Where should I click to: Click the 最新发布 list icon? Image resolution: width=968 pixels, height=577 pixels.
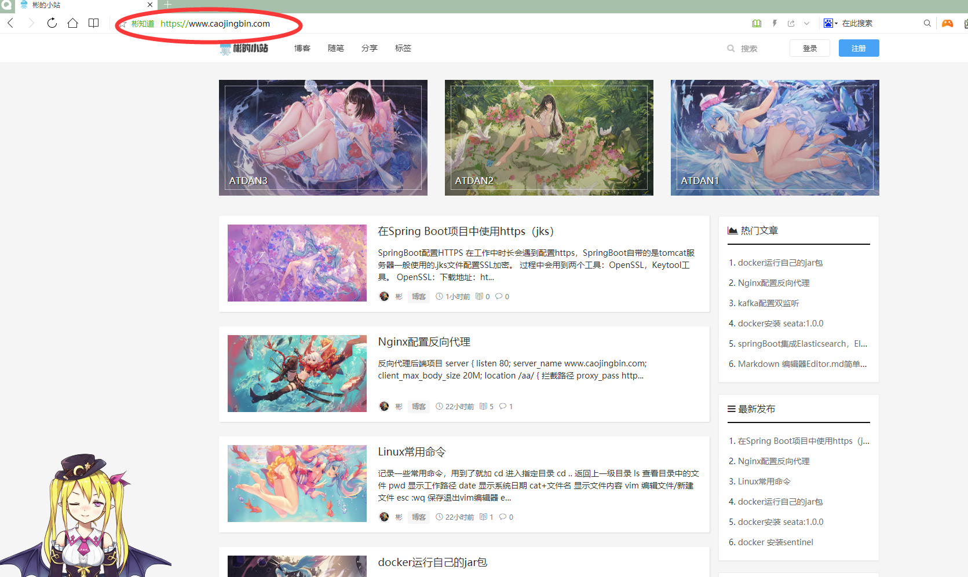pos(732,409)
